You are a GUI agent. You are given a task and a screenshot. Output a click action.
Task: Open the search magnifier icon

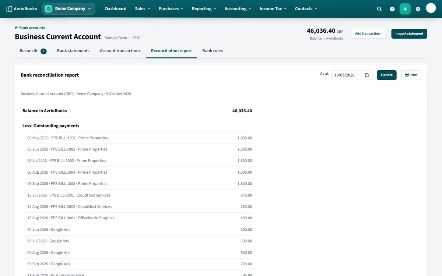click(379, 9)
